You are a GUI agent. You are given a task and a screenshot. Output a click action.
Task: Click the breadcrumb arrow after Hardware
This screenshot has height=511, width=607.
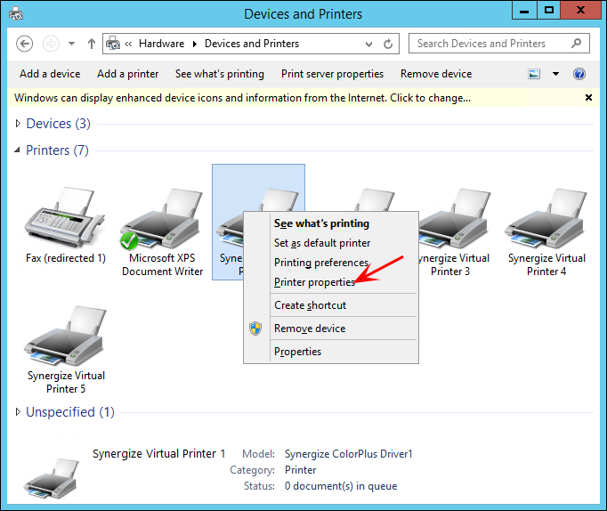(x=195, y=44)
